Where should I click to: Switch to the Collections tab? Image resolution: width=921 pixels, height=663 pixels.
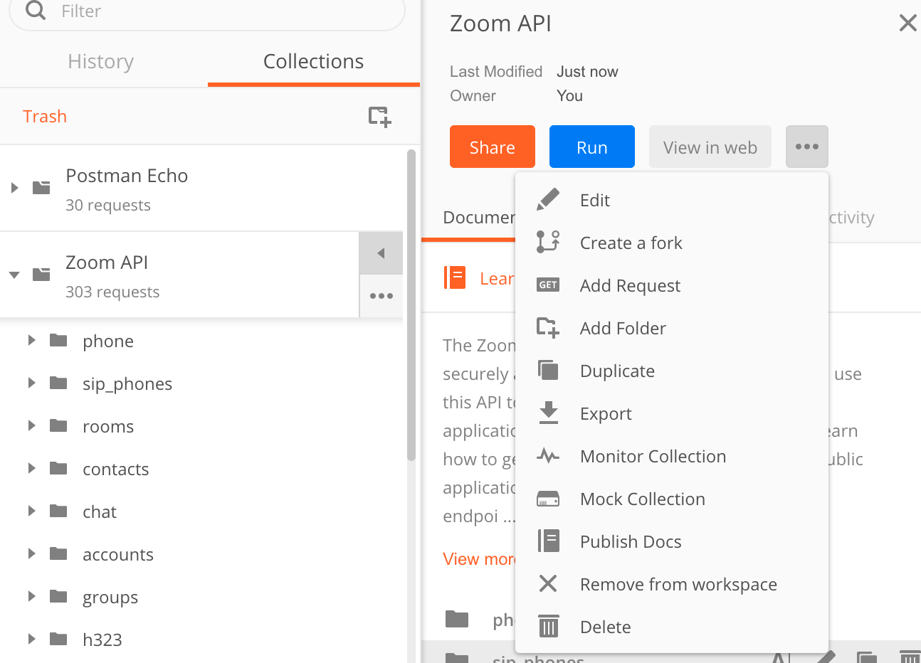[314, 62]
